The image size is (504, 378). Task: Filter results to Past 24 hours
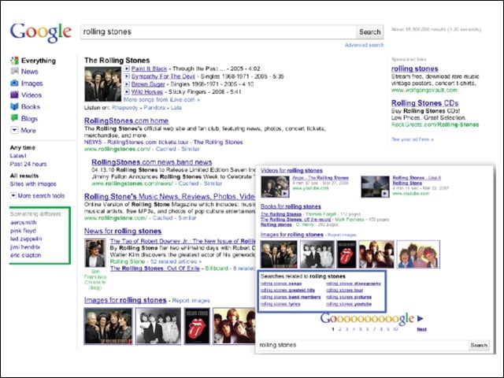point(28,164)
